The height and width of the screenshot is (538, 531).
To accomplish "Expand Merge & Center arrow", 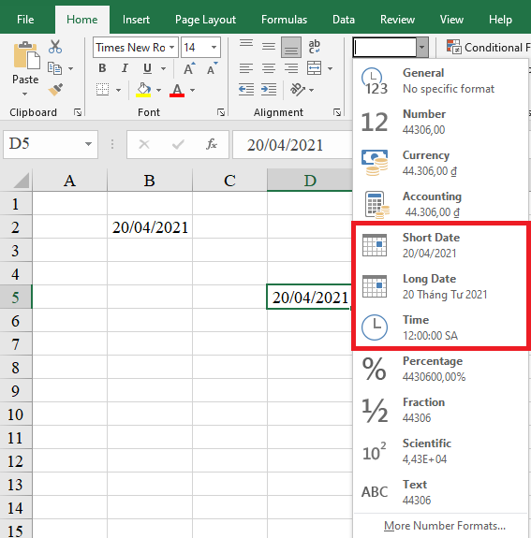I will [330, 68].
